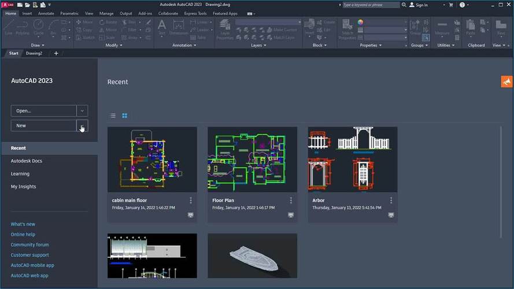Expand the New button dropdown arrow
This screenshot has height=289, width=514.
(x=82, y=125)
